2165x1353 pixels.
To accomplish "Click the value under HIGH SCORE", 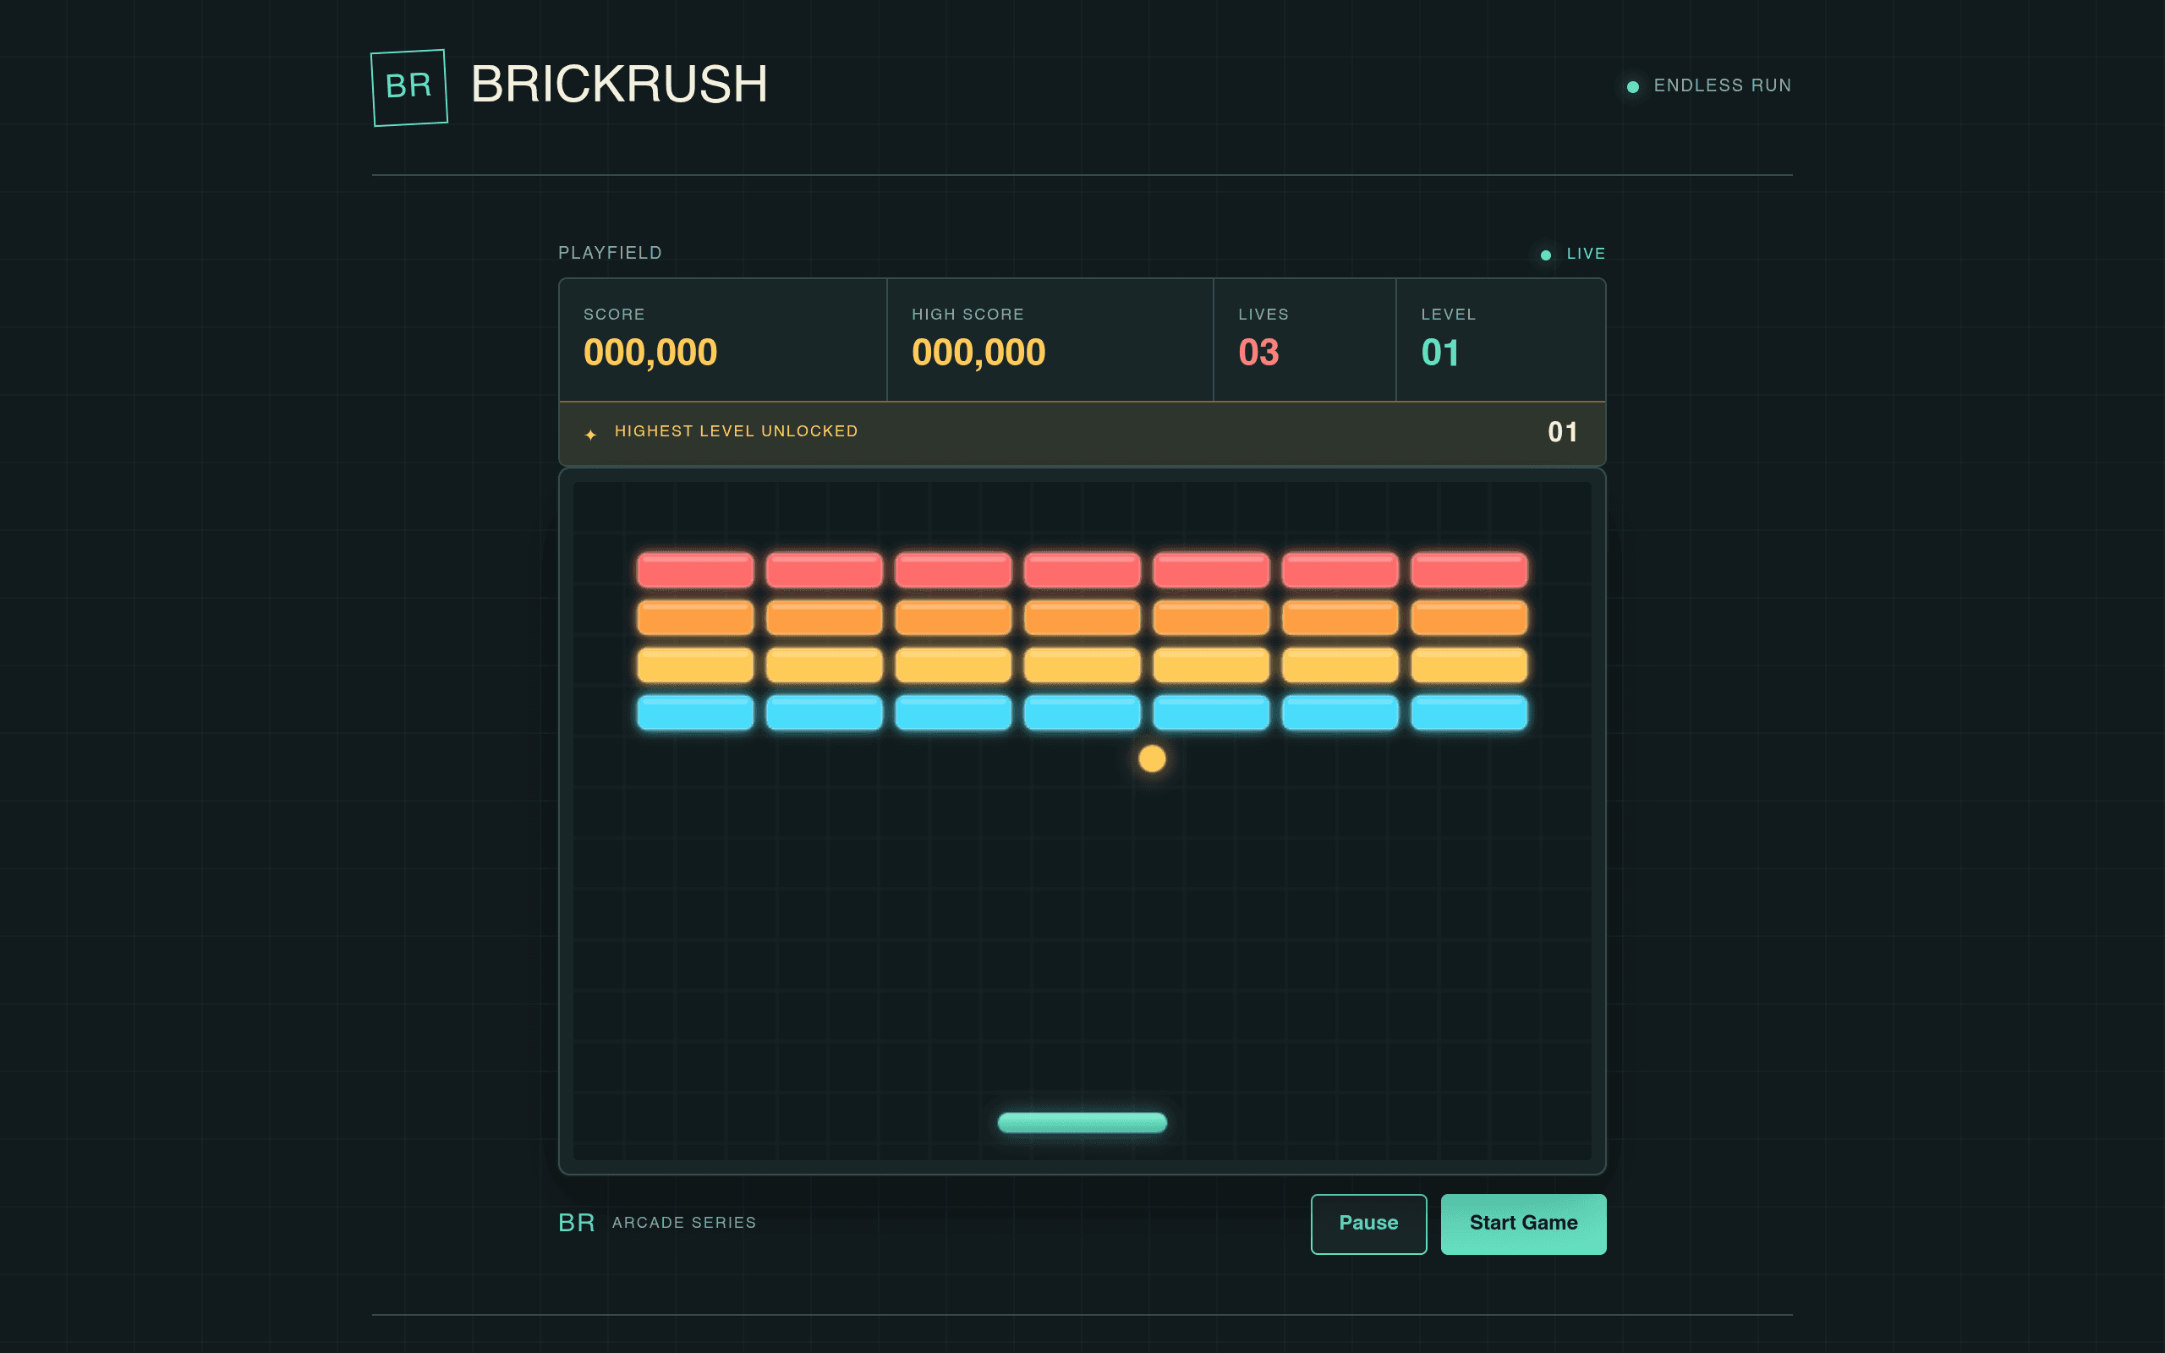I will click(x=978, y=353).
